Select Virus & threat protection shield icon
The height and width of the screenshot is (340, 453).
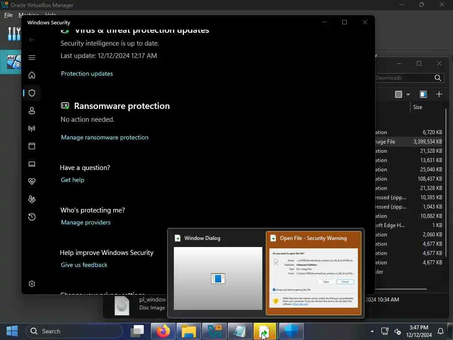coord(32,93)
